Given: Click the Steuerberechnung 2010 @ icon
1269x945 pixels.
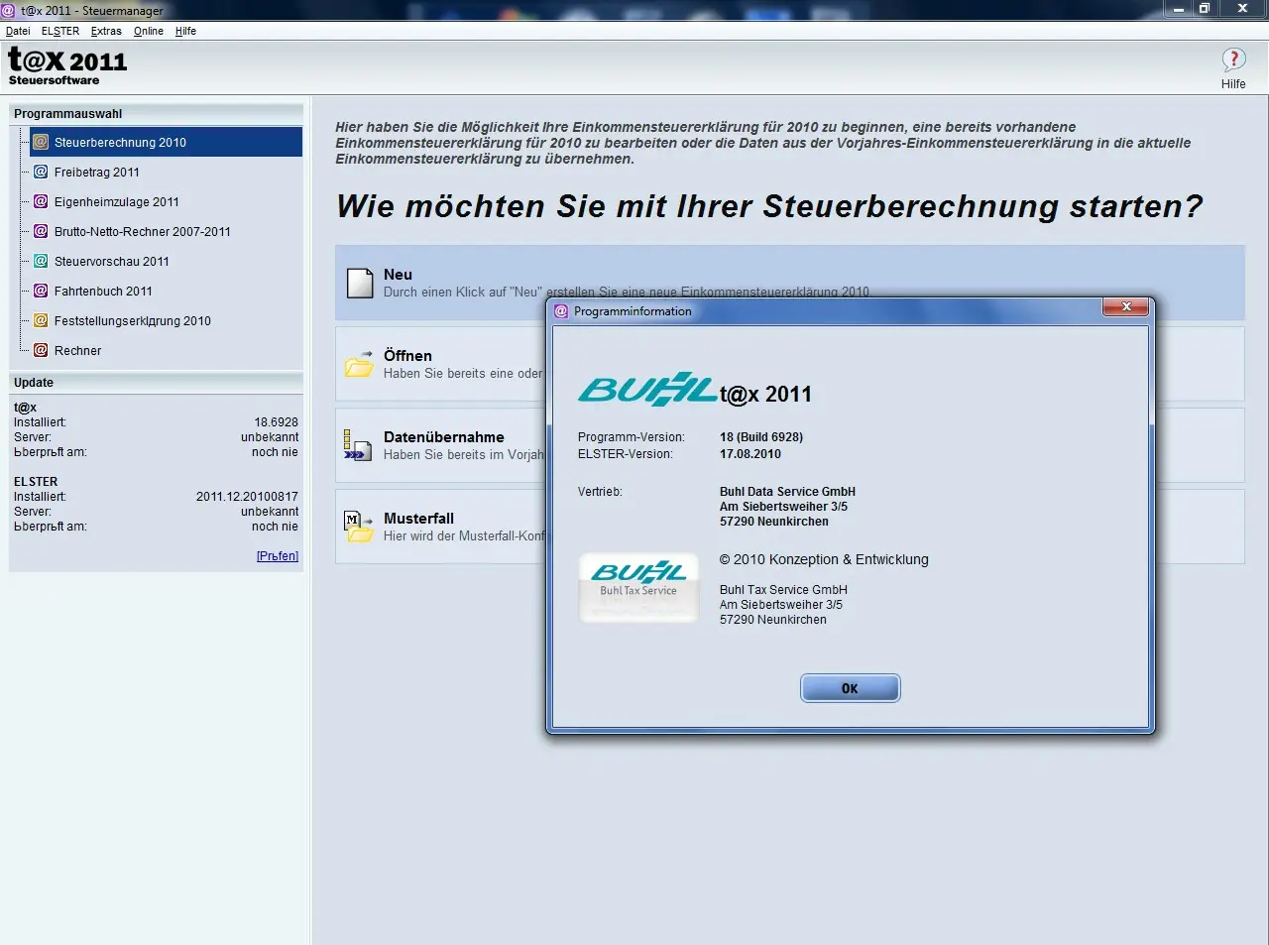Looking at the screenshot, I should pyautogui.click(x=41, y=142).
